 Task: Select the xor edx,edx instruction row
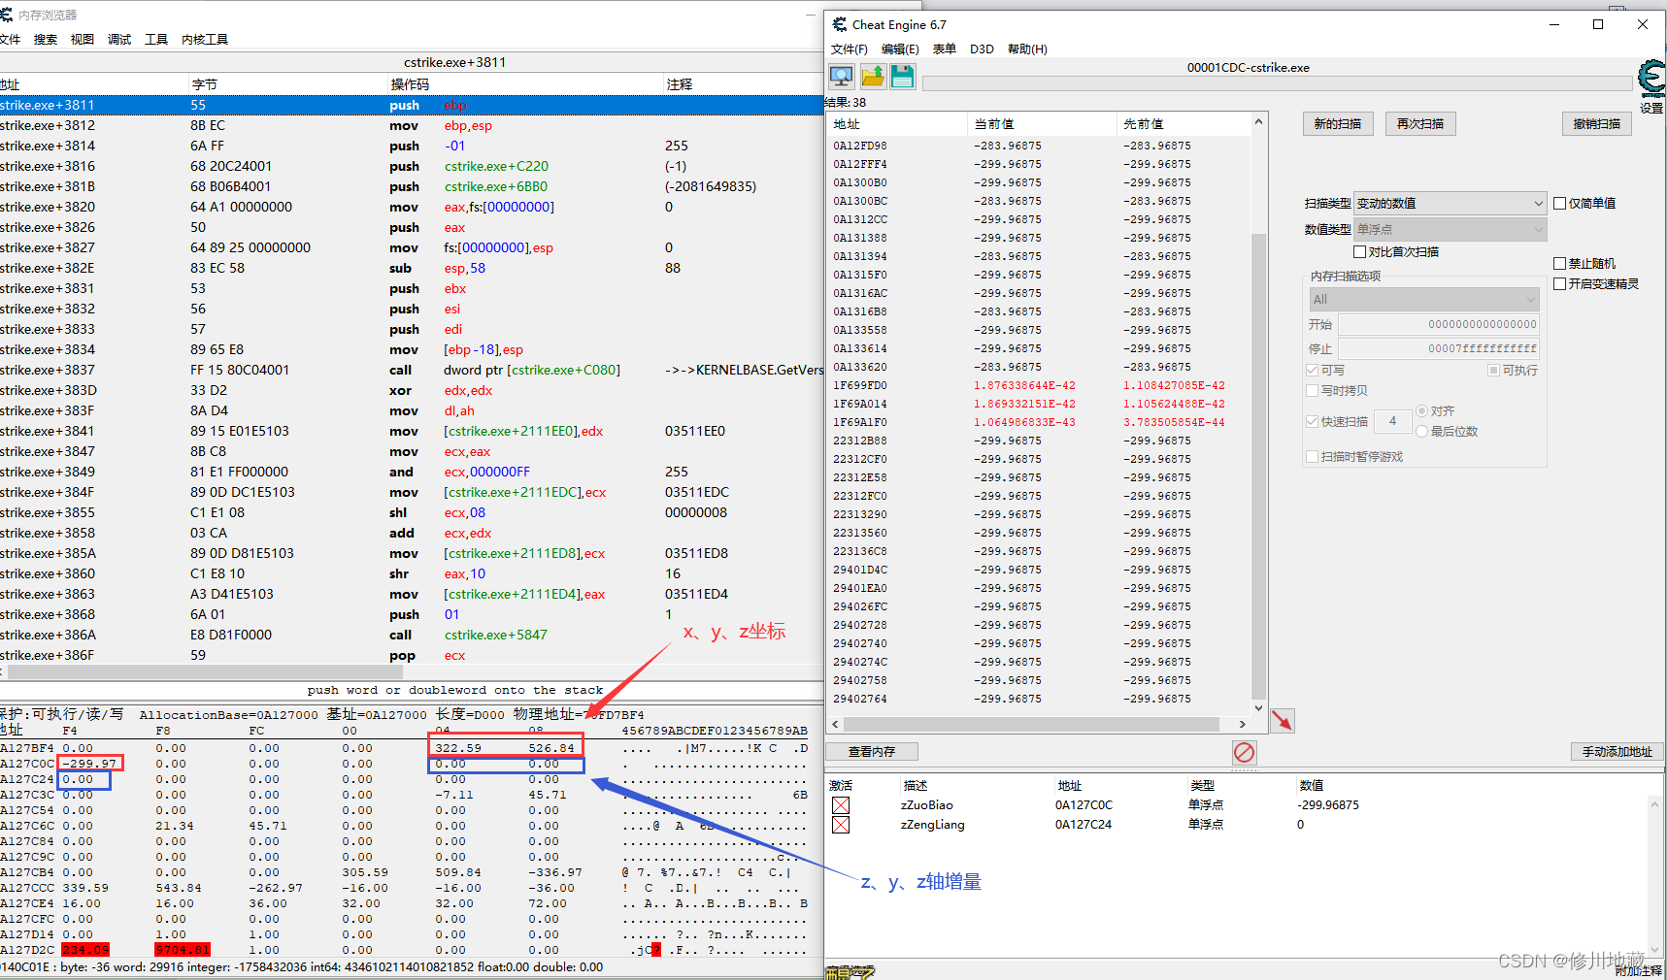pos(412,390)
